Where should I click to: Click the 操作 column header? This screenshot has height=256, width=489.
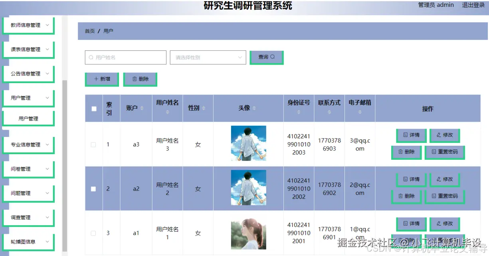[x=428, y=109]
